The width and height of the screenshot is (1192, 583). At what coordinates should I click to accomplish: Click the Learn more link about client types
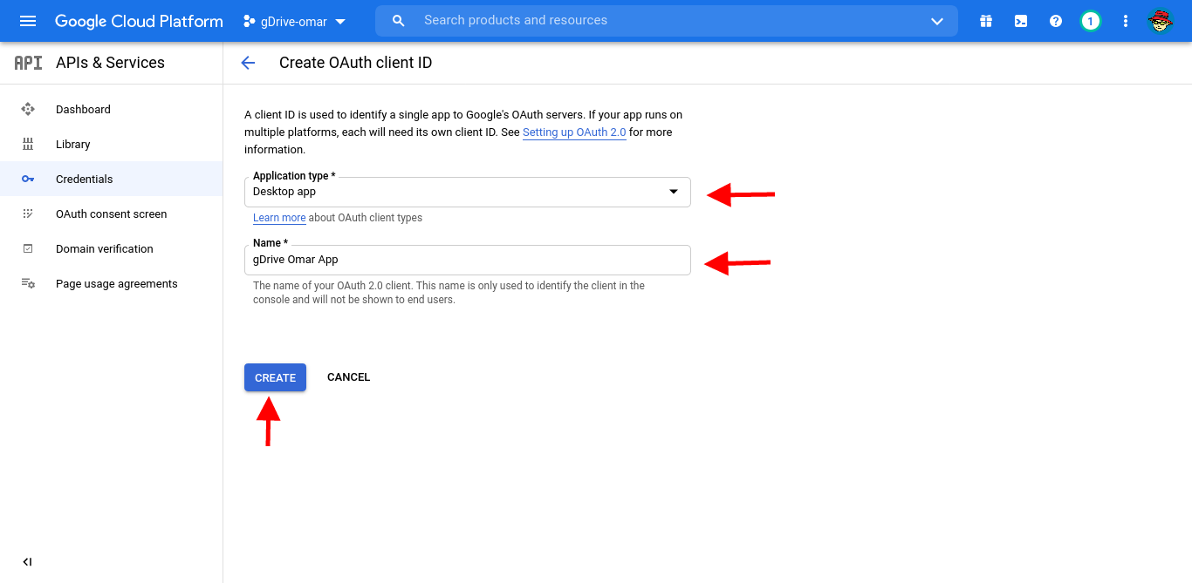(x=278, y=217)
